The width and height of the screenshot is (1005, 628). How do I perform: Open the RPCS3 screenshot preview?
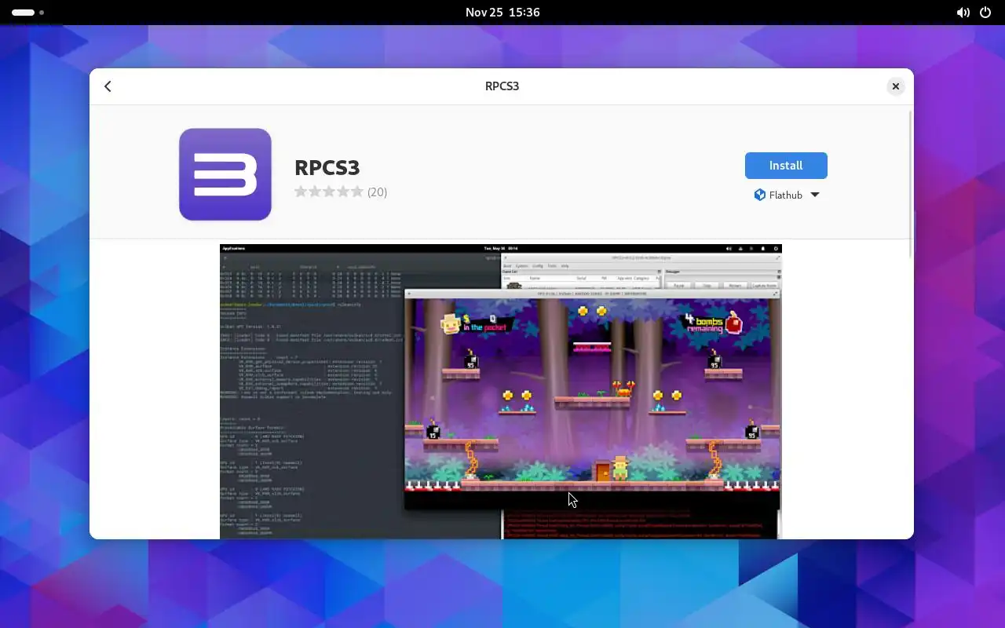tap(501, 392)
